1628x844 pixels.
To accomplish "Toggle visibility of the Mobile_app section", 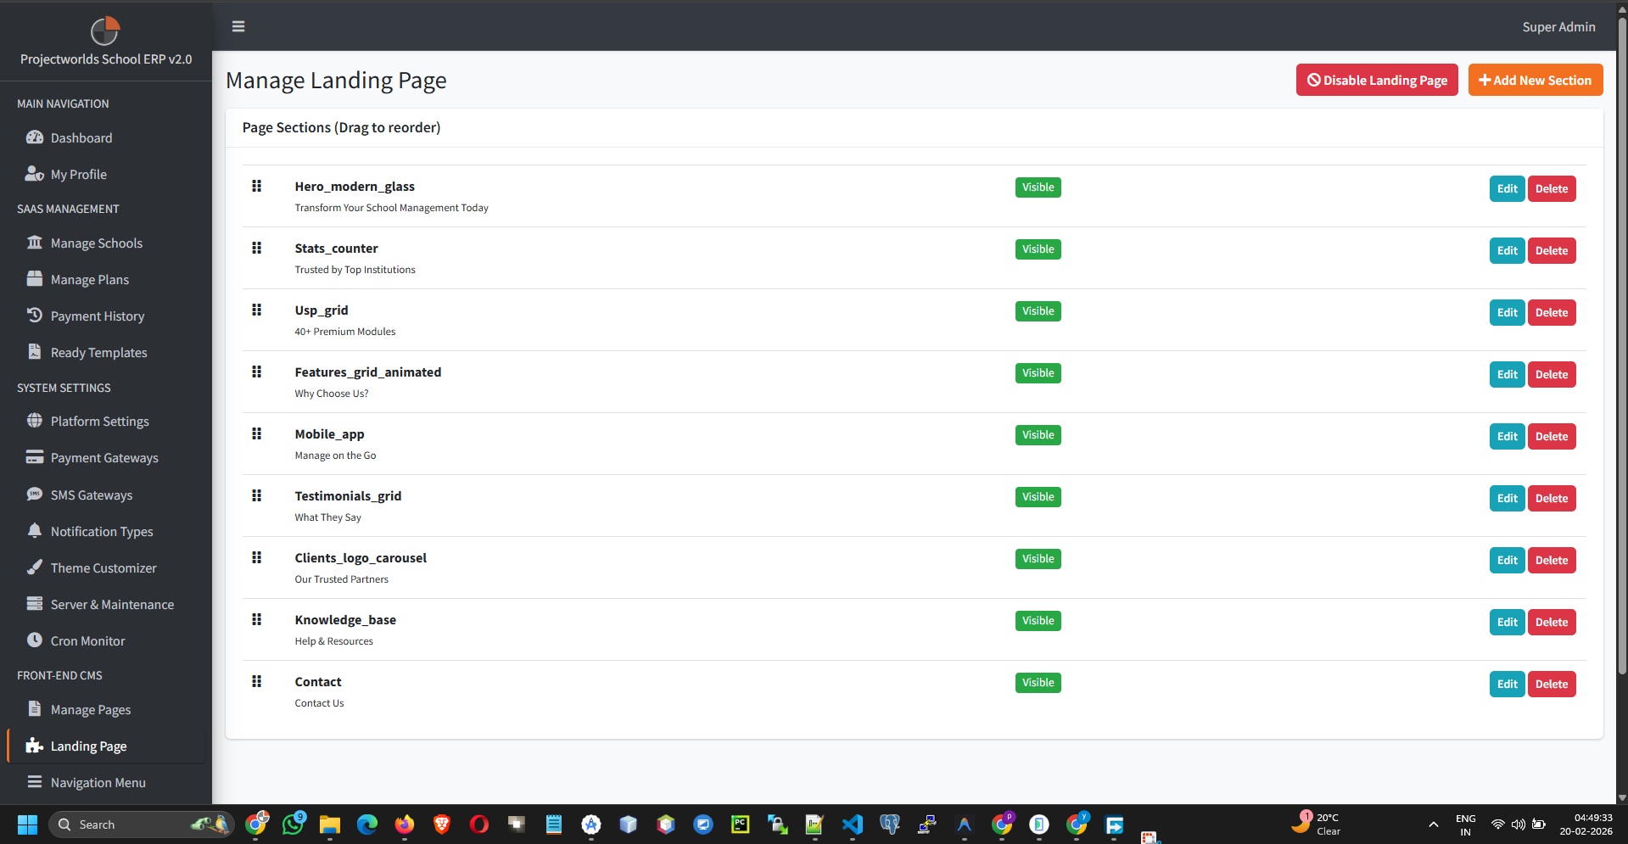I will pos(1038,434).
